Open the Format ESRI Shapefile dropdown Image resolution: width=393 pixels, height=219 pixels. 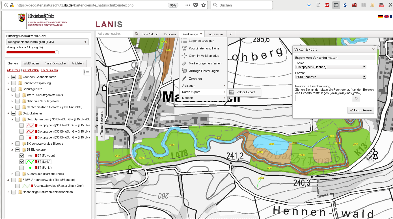pos(331,77)
